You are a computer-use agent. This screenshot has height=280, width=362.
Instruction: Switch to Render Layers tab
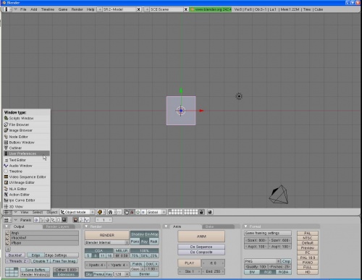point(58,226)
